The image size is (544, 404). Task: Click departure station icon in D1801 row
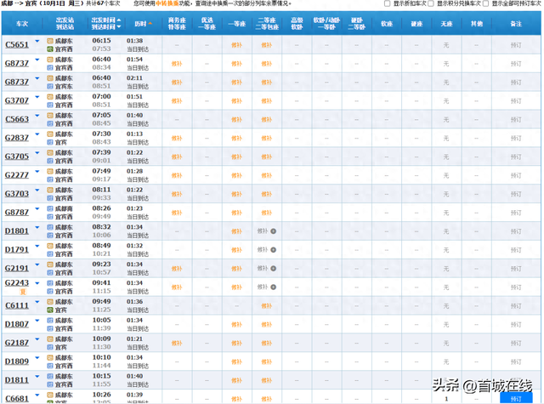point(50,227)
